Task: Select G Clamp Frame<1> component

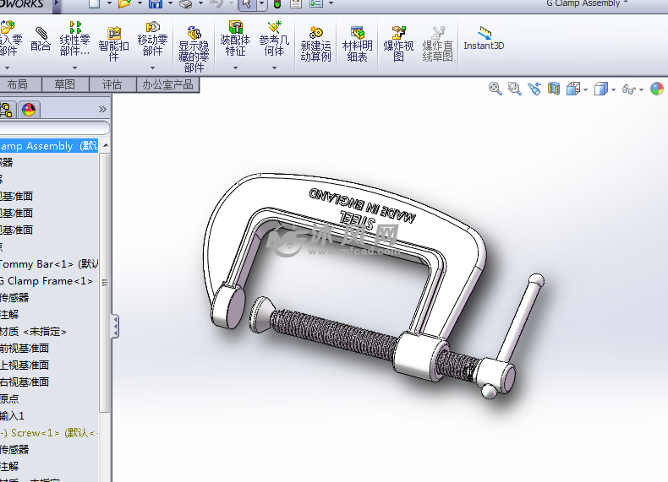Action: [47, 281]
